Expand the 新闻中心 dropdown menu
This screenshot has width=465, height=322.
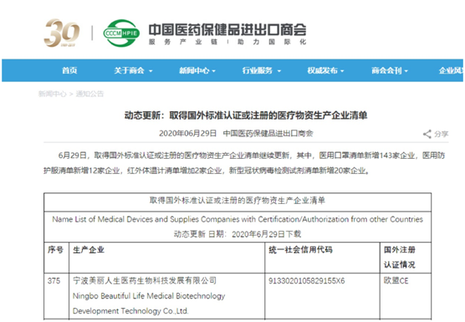(x=197, y=70)
